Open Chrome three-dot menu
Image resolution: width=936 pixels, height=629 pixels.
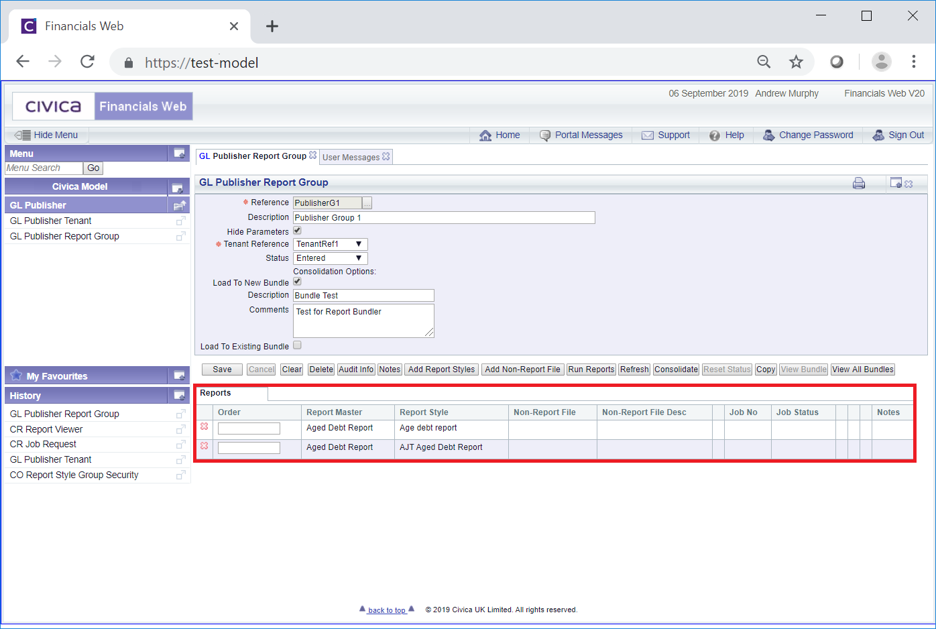point(913,62)
